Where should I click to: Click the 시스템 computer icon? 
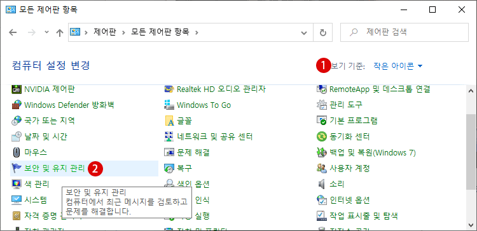coord(16,200)
